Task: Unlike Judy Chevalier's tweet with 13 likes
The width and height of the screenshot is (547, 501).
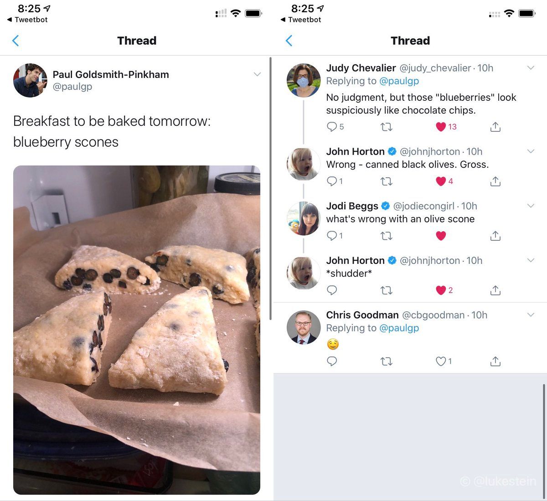Action: 441,127
